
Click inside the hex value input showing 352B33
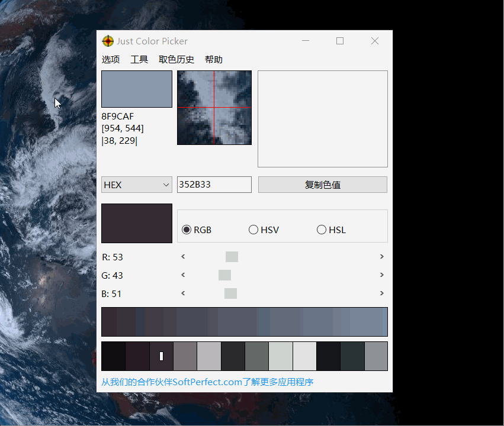tap(214, 185)
